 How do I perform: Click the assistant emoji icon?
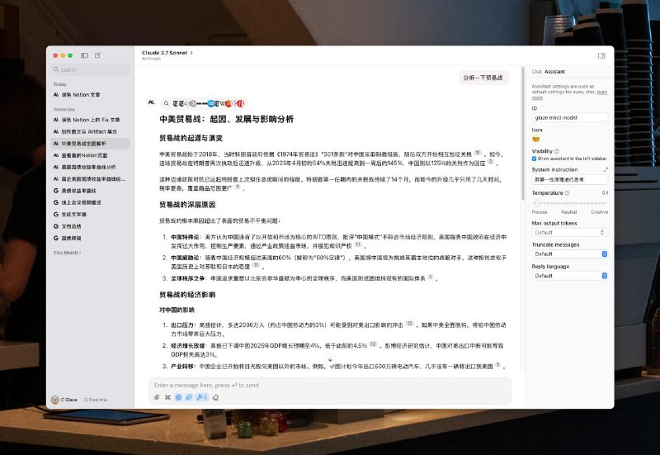(x=535, y=139)
